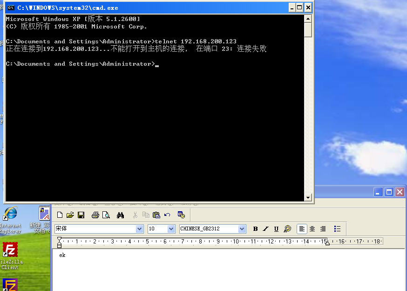This screenshot has height=291, width=407.
Task: Click the Microsoft Windows XP version line
Action: click(x=73, y=19)
